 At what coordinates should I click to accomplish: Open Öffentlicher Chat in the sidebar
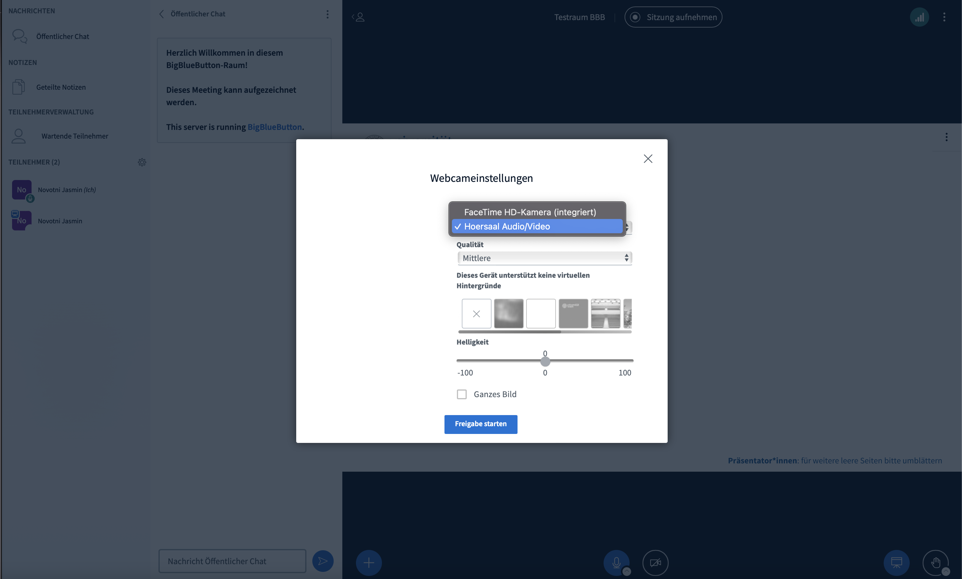pos(63,36)
